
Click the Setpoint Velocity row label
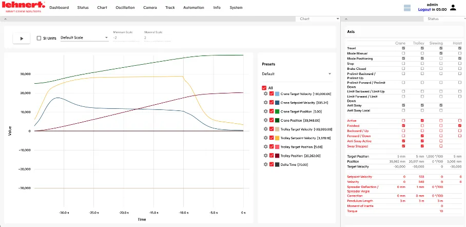click(360, 177)
